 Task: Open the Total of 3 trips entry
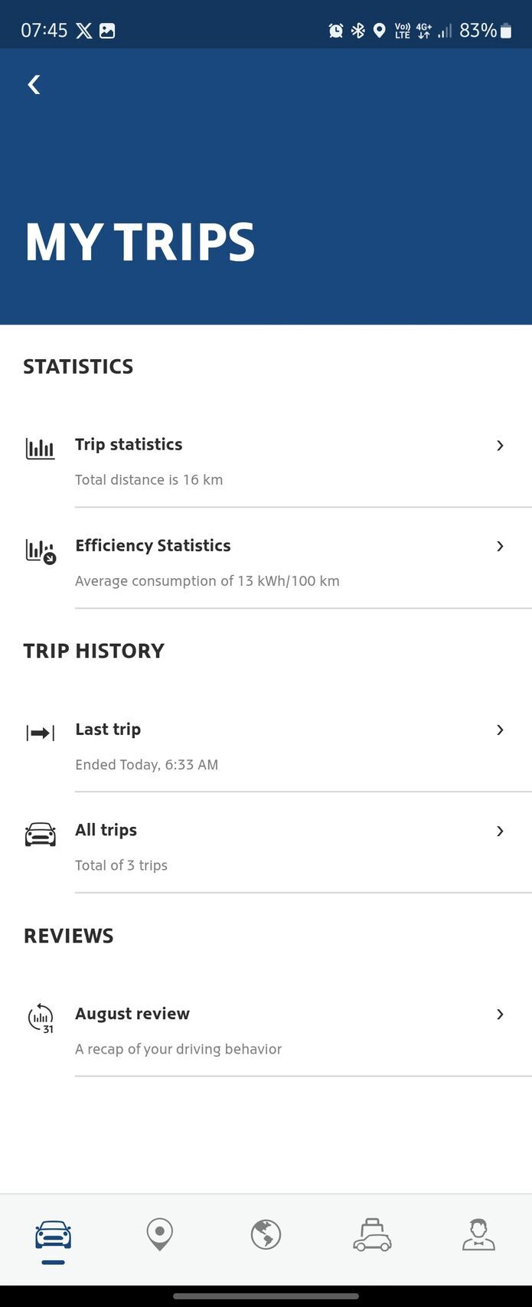(x=121, y=866)
